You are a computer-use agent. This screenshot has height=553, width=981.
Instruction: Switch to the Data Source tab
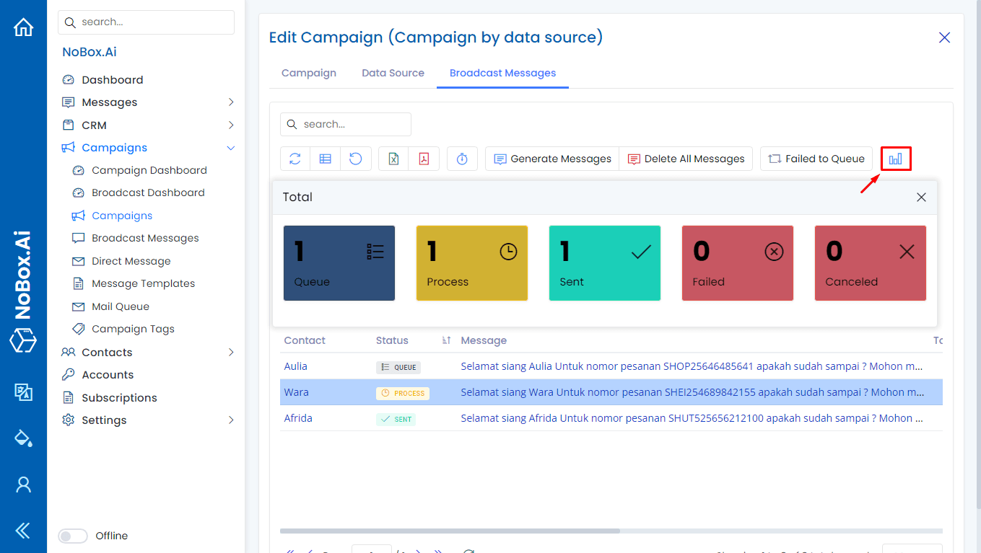393,73
